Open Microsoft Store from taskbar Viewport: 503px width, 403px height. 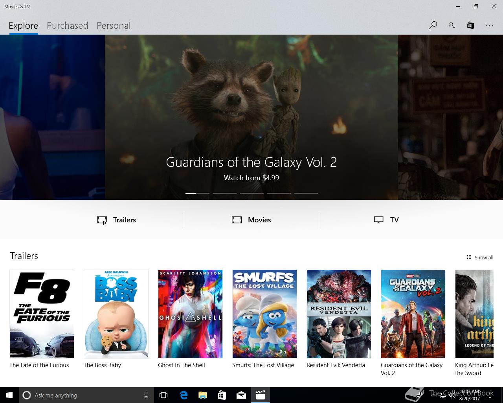click(x=222, y=395)
